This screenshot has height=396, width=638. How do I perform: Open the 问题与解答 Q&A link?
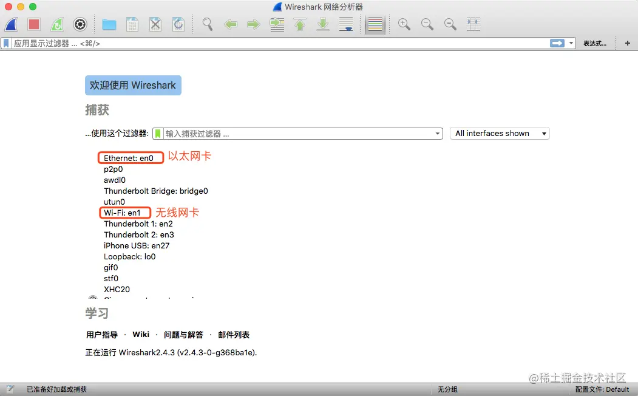point(183,335)
